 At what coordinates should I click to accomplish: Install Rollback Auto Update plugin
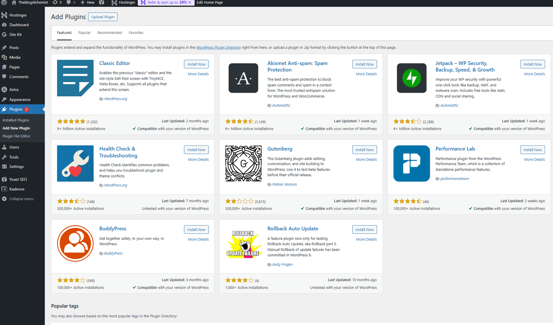[364, 230]
